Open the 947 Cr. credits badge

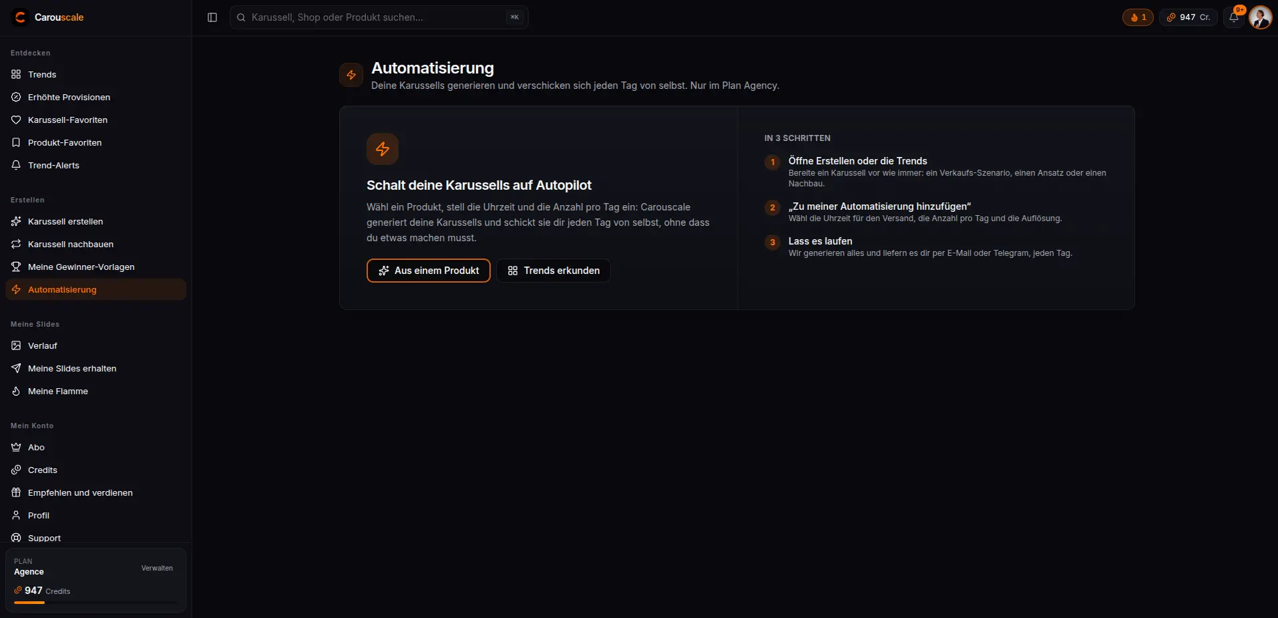(1188, 17)
